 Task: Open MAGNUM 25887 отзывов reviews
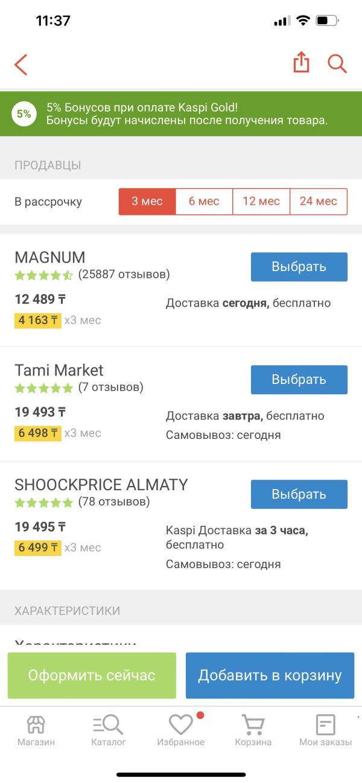point(92,275)
